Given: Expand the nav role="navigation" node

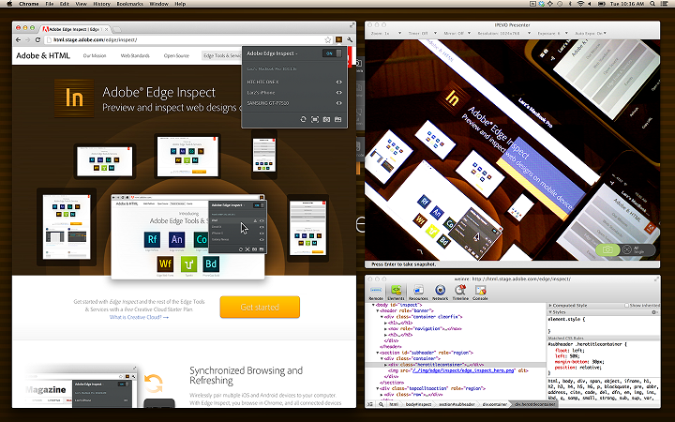Looking at the screenshot, I should pos(385,328).
